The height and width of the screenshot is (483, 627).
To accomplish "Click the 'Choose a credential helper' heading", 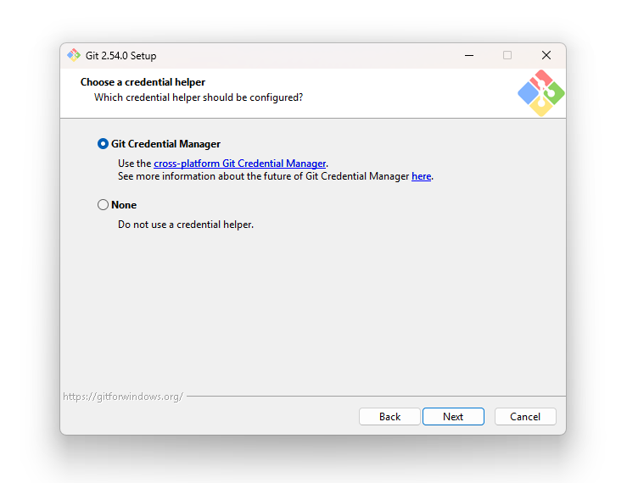I will (x=143, y=82).
